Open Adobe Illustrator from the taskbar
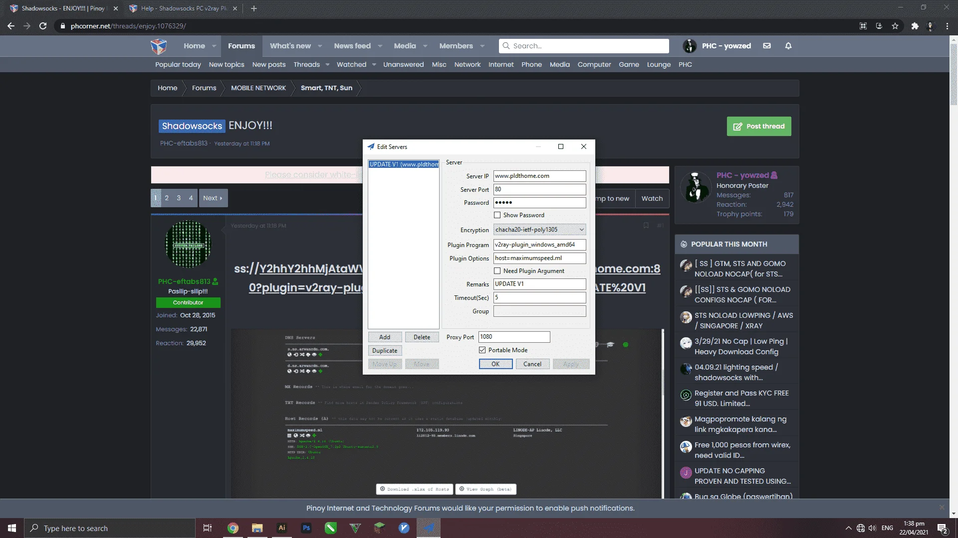Viewport: 958px width, 538px height. pyautogui.click(x=282, y=528)
